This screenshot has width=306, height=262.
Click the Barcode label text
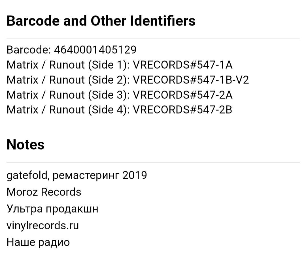pyautogui.click(x=29, y=50)
